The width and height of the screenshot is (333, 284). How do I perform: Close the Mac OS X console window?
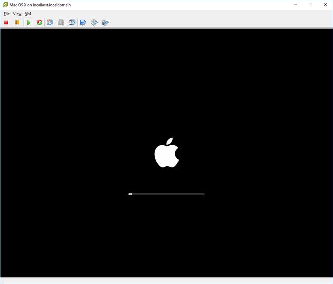[325, 5]
